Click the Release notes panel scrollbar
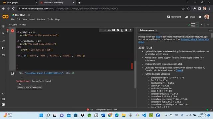 (212, 35)
